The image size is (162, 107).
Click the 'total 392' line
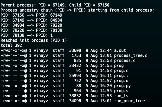click(11, 45)
